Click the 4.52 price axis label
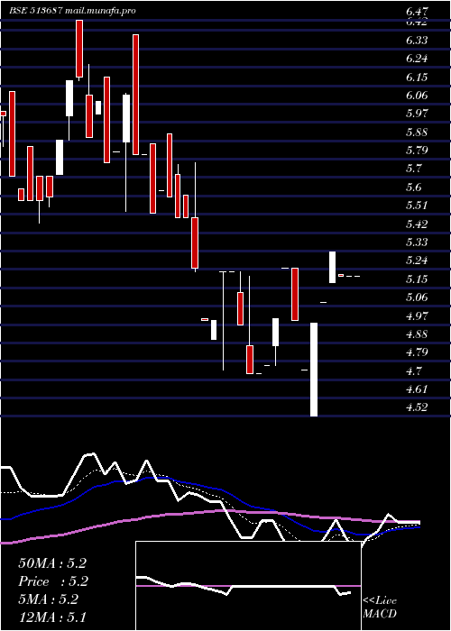The image size is (451, 631). point(417,407)
